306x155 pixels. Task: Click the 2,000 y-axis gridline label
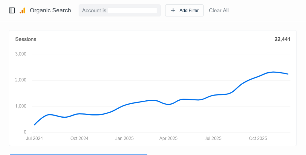click(21, 80)
